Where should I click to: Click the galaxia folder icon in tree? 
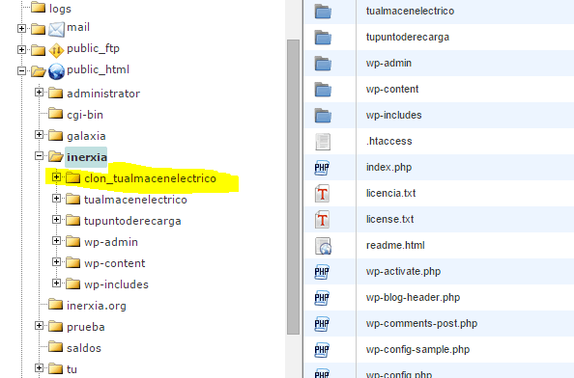[56, 134]
